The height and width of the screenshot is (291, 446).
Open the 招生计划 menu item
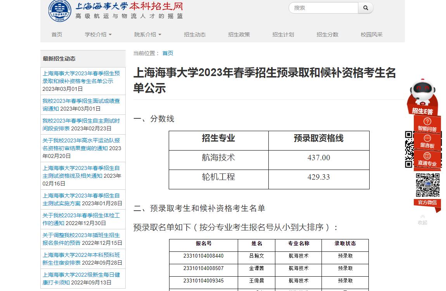tap(283, 35)
